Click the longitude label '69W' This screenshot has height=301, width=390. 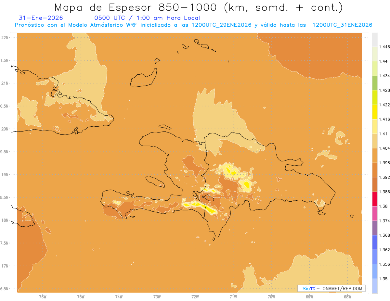pyautogui.click(x=309, y=297)
